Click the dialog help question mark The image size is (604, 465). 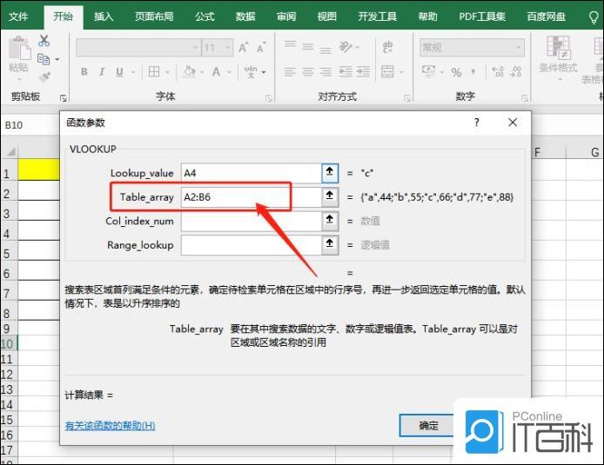click(477, 123)
